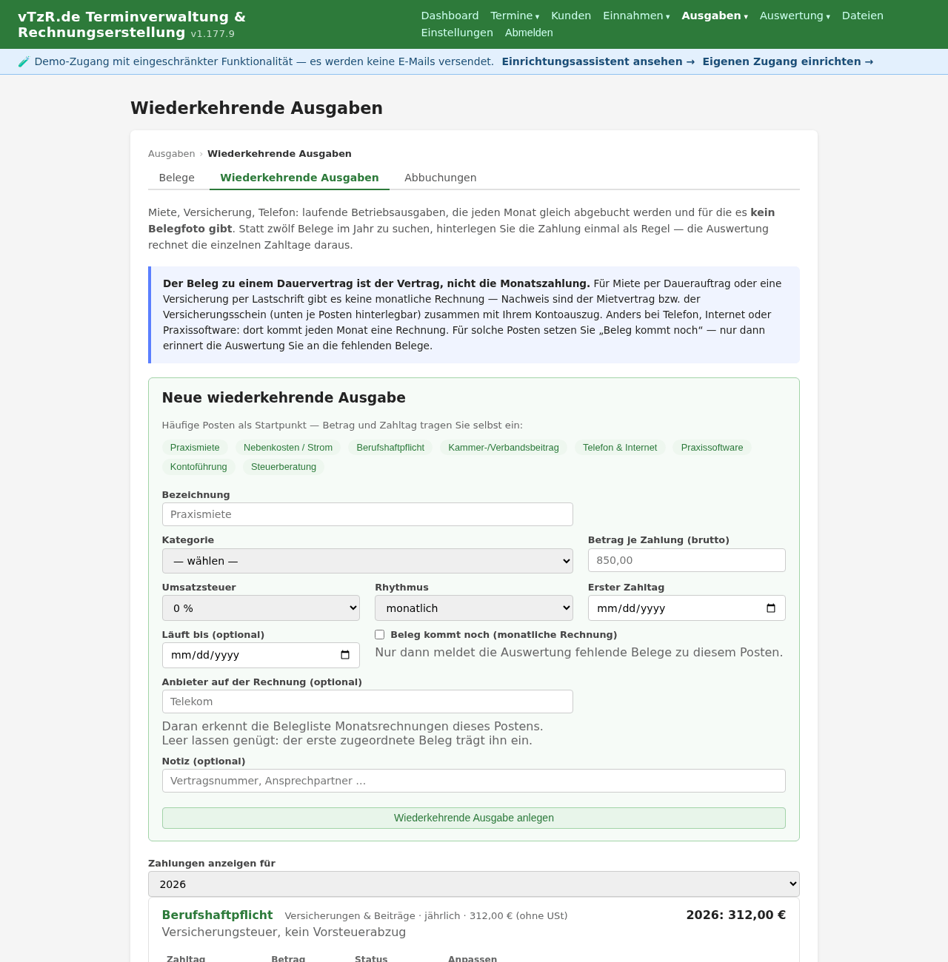The image size is (948, 962).
Task: Choose the 'Nebenkosten / Strom' preset chip
Action: pyautogui.click(x=288, y=448)
